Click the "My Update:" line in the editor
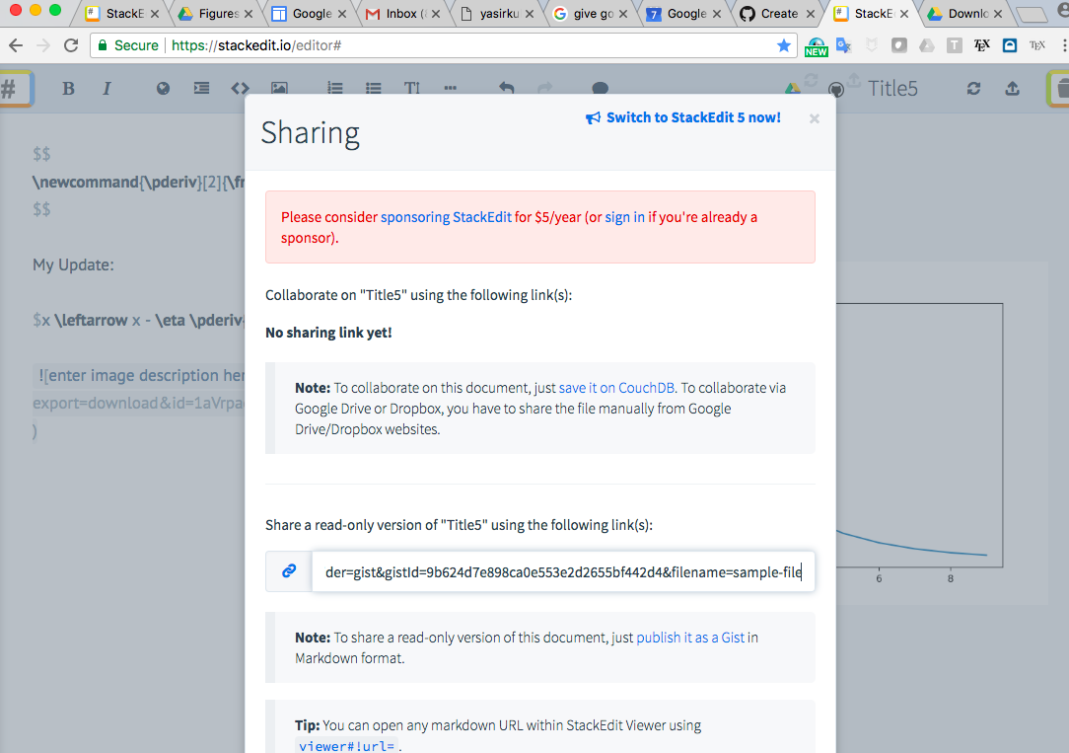 [x=74, y=264]
